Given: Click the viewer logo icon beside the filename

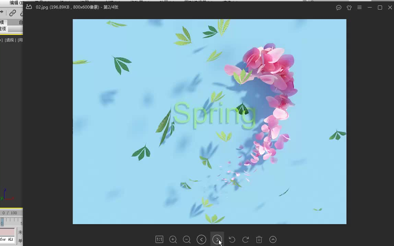Looking at the screenshot, I should 29,7.
